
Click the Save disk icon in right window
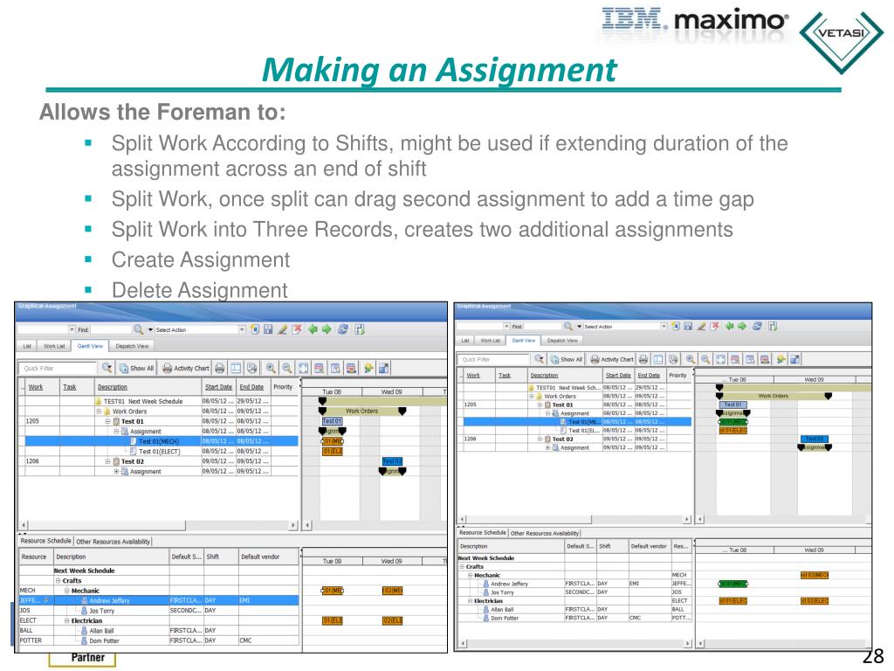pyautogui.click(x=688, y=327)
